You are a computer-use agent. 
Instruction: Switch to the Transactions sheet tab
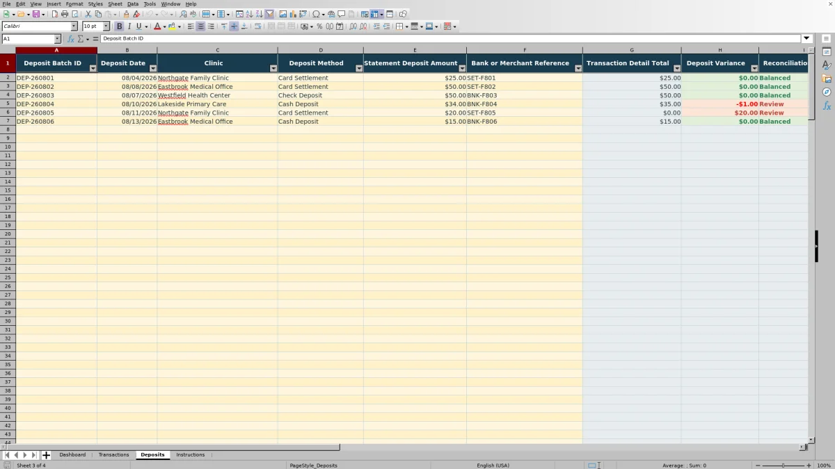coord(113,455)
